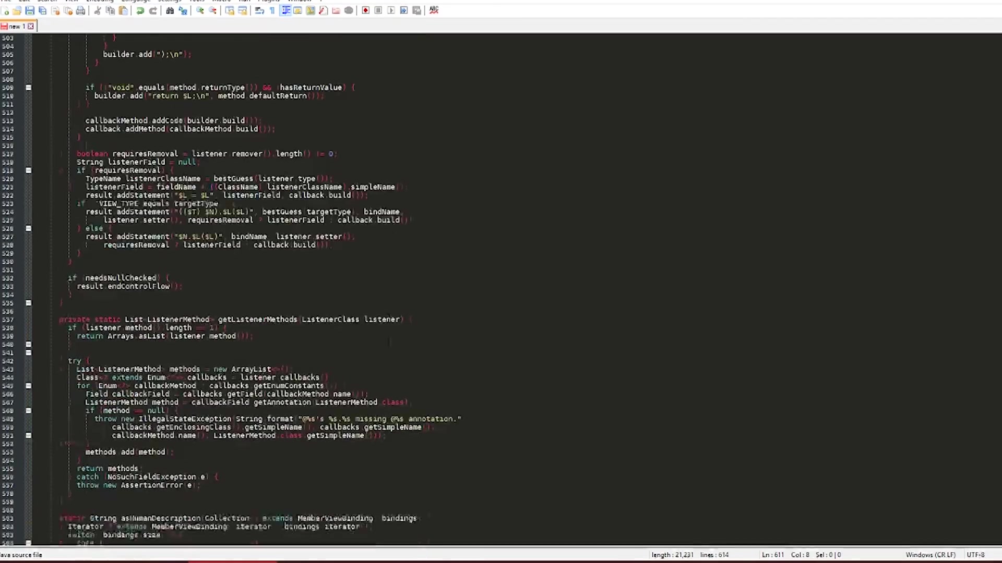The height and width of the screenshot is (563, 1002).
Task: Click the Print icon in the toolbar
Action: (x=80, y=10)
